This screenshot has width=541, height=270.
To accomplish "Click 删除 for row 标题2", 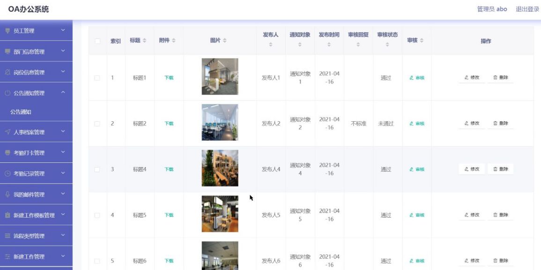I will pyautogui.click(x=501, y=123).
